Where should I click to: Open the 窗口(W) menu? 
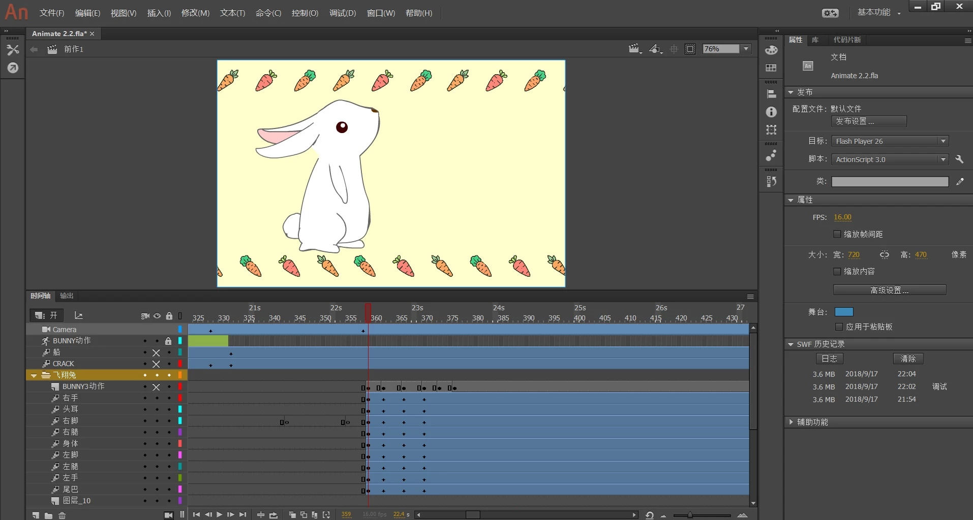click(x=381, y=13)
